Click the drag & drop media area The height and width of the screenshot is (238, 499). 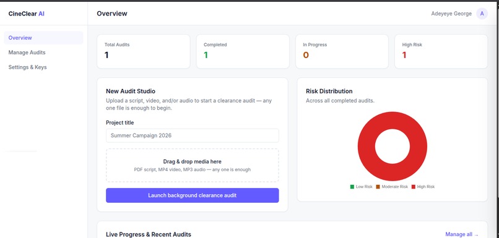click(x=192, y=165)
